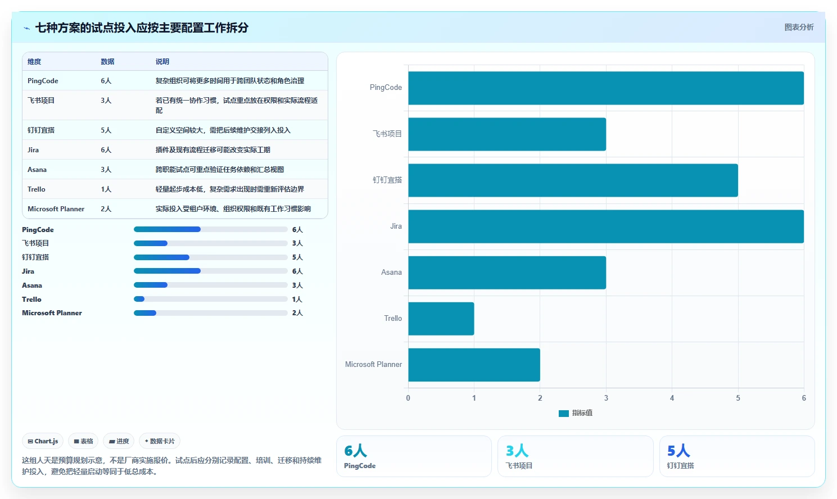Click the Trello cell in the table
Image resolution: width=837 pixels, height=499 pixels.
click(x=37, y=189)
